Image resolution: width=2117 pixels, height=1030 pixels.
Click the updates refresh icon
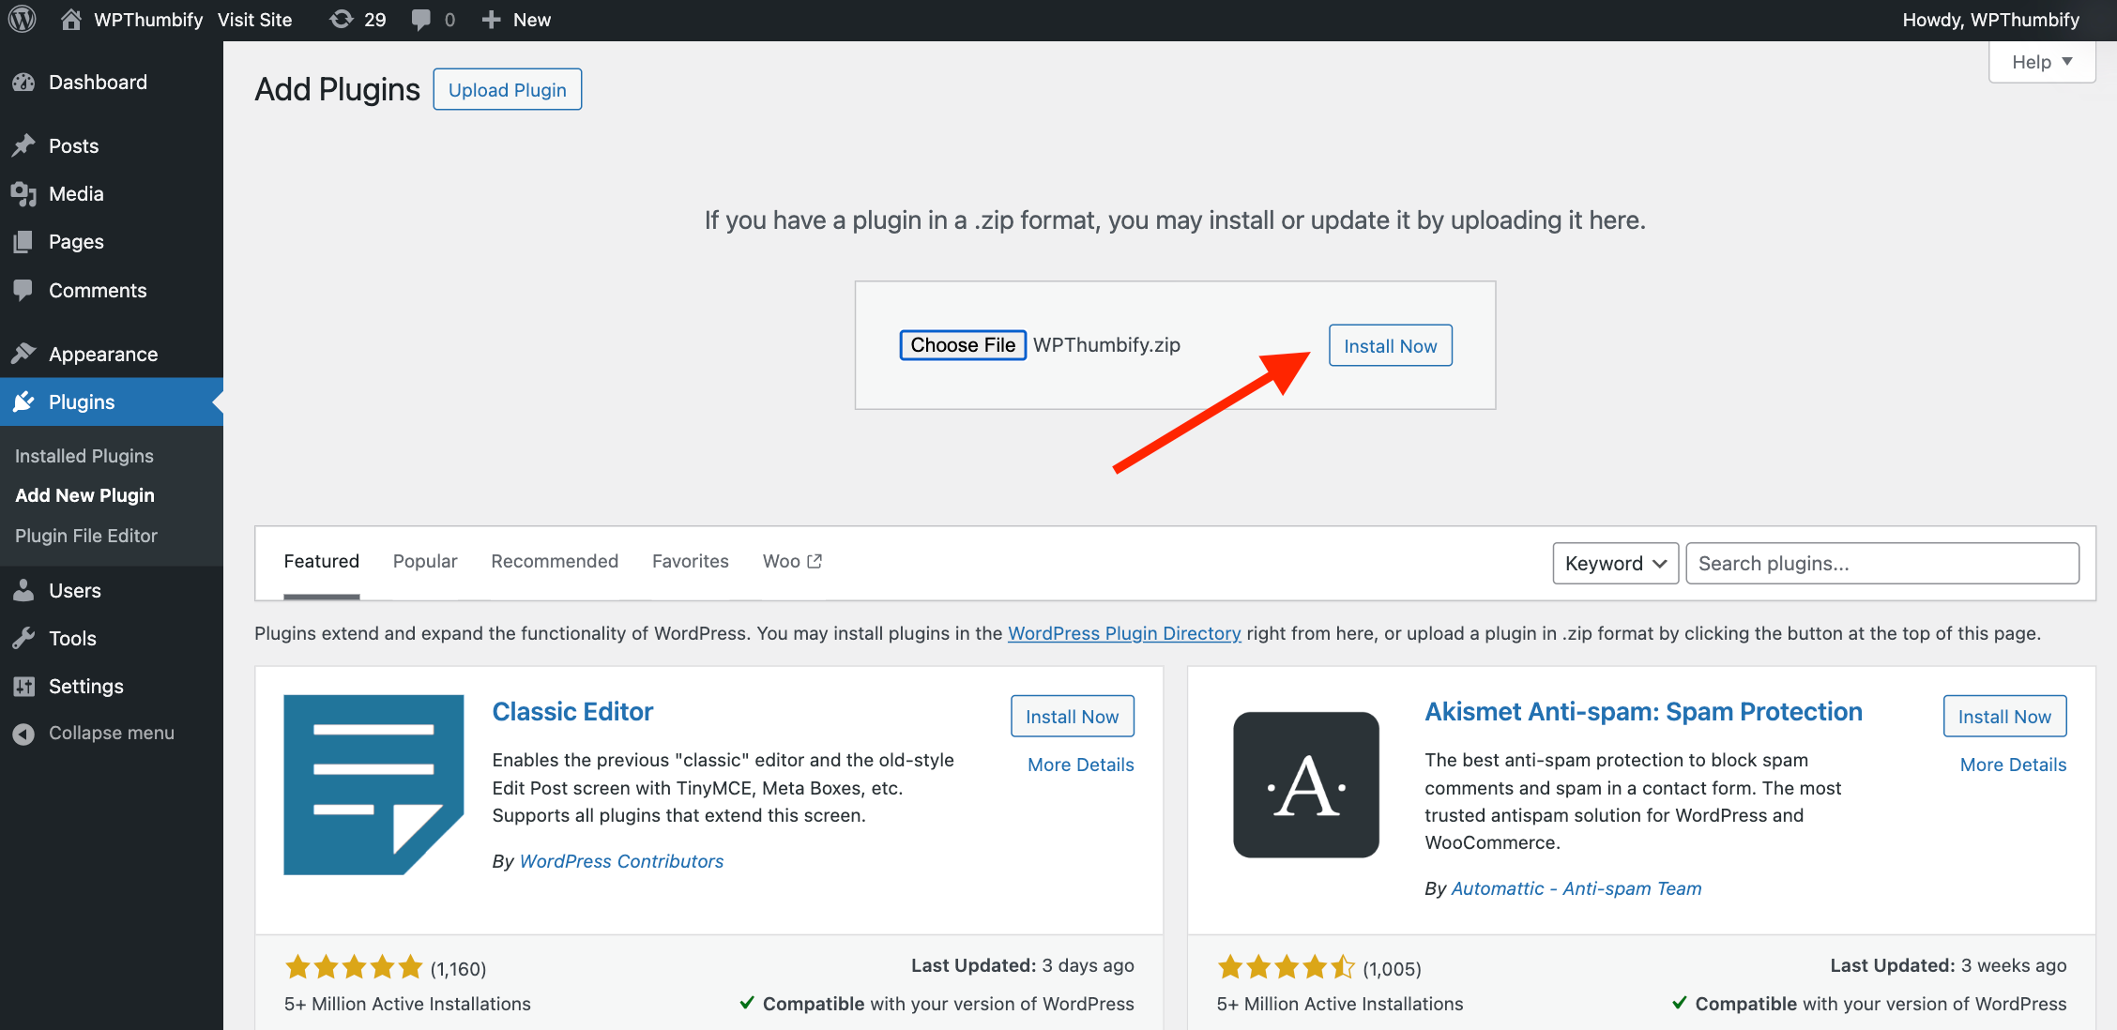click(341, 20)
